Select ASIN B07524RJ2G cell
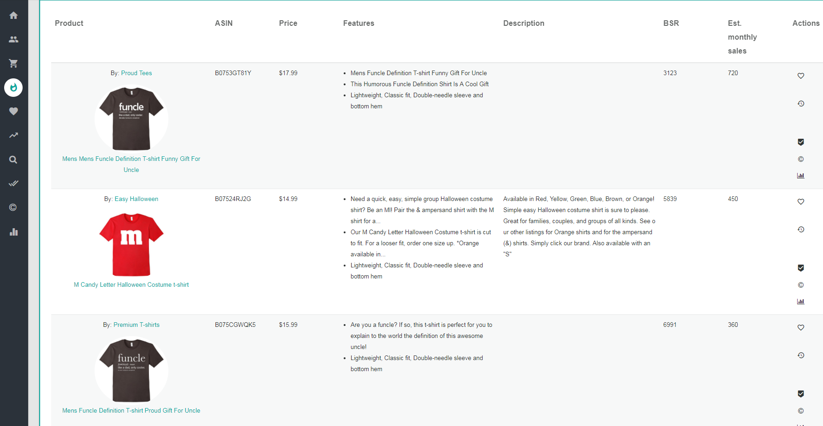This screenshot has width=823, height=426. point(233,199)
